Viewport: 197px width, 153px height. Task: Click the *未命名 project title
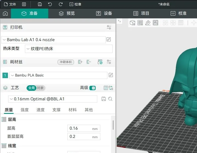point(164,4)
